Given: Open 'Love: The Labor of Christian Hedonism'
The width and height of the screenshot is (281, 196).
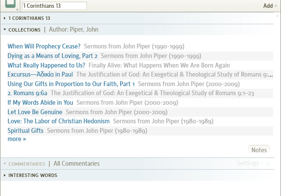Looking at the screenshot, I should coord(58,121).
